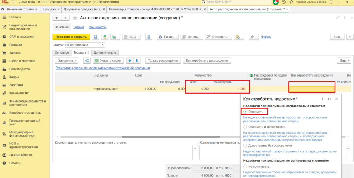This screenshot has width=354, height=178.
Task: Expand the Заполнить dropdown button
Action: pos(68,61)
